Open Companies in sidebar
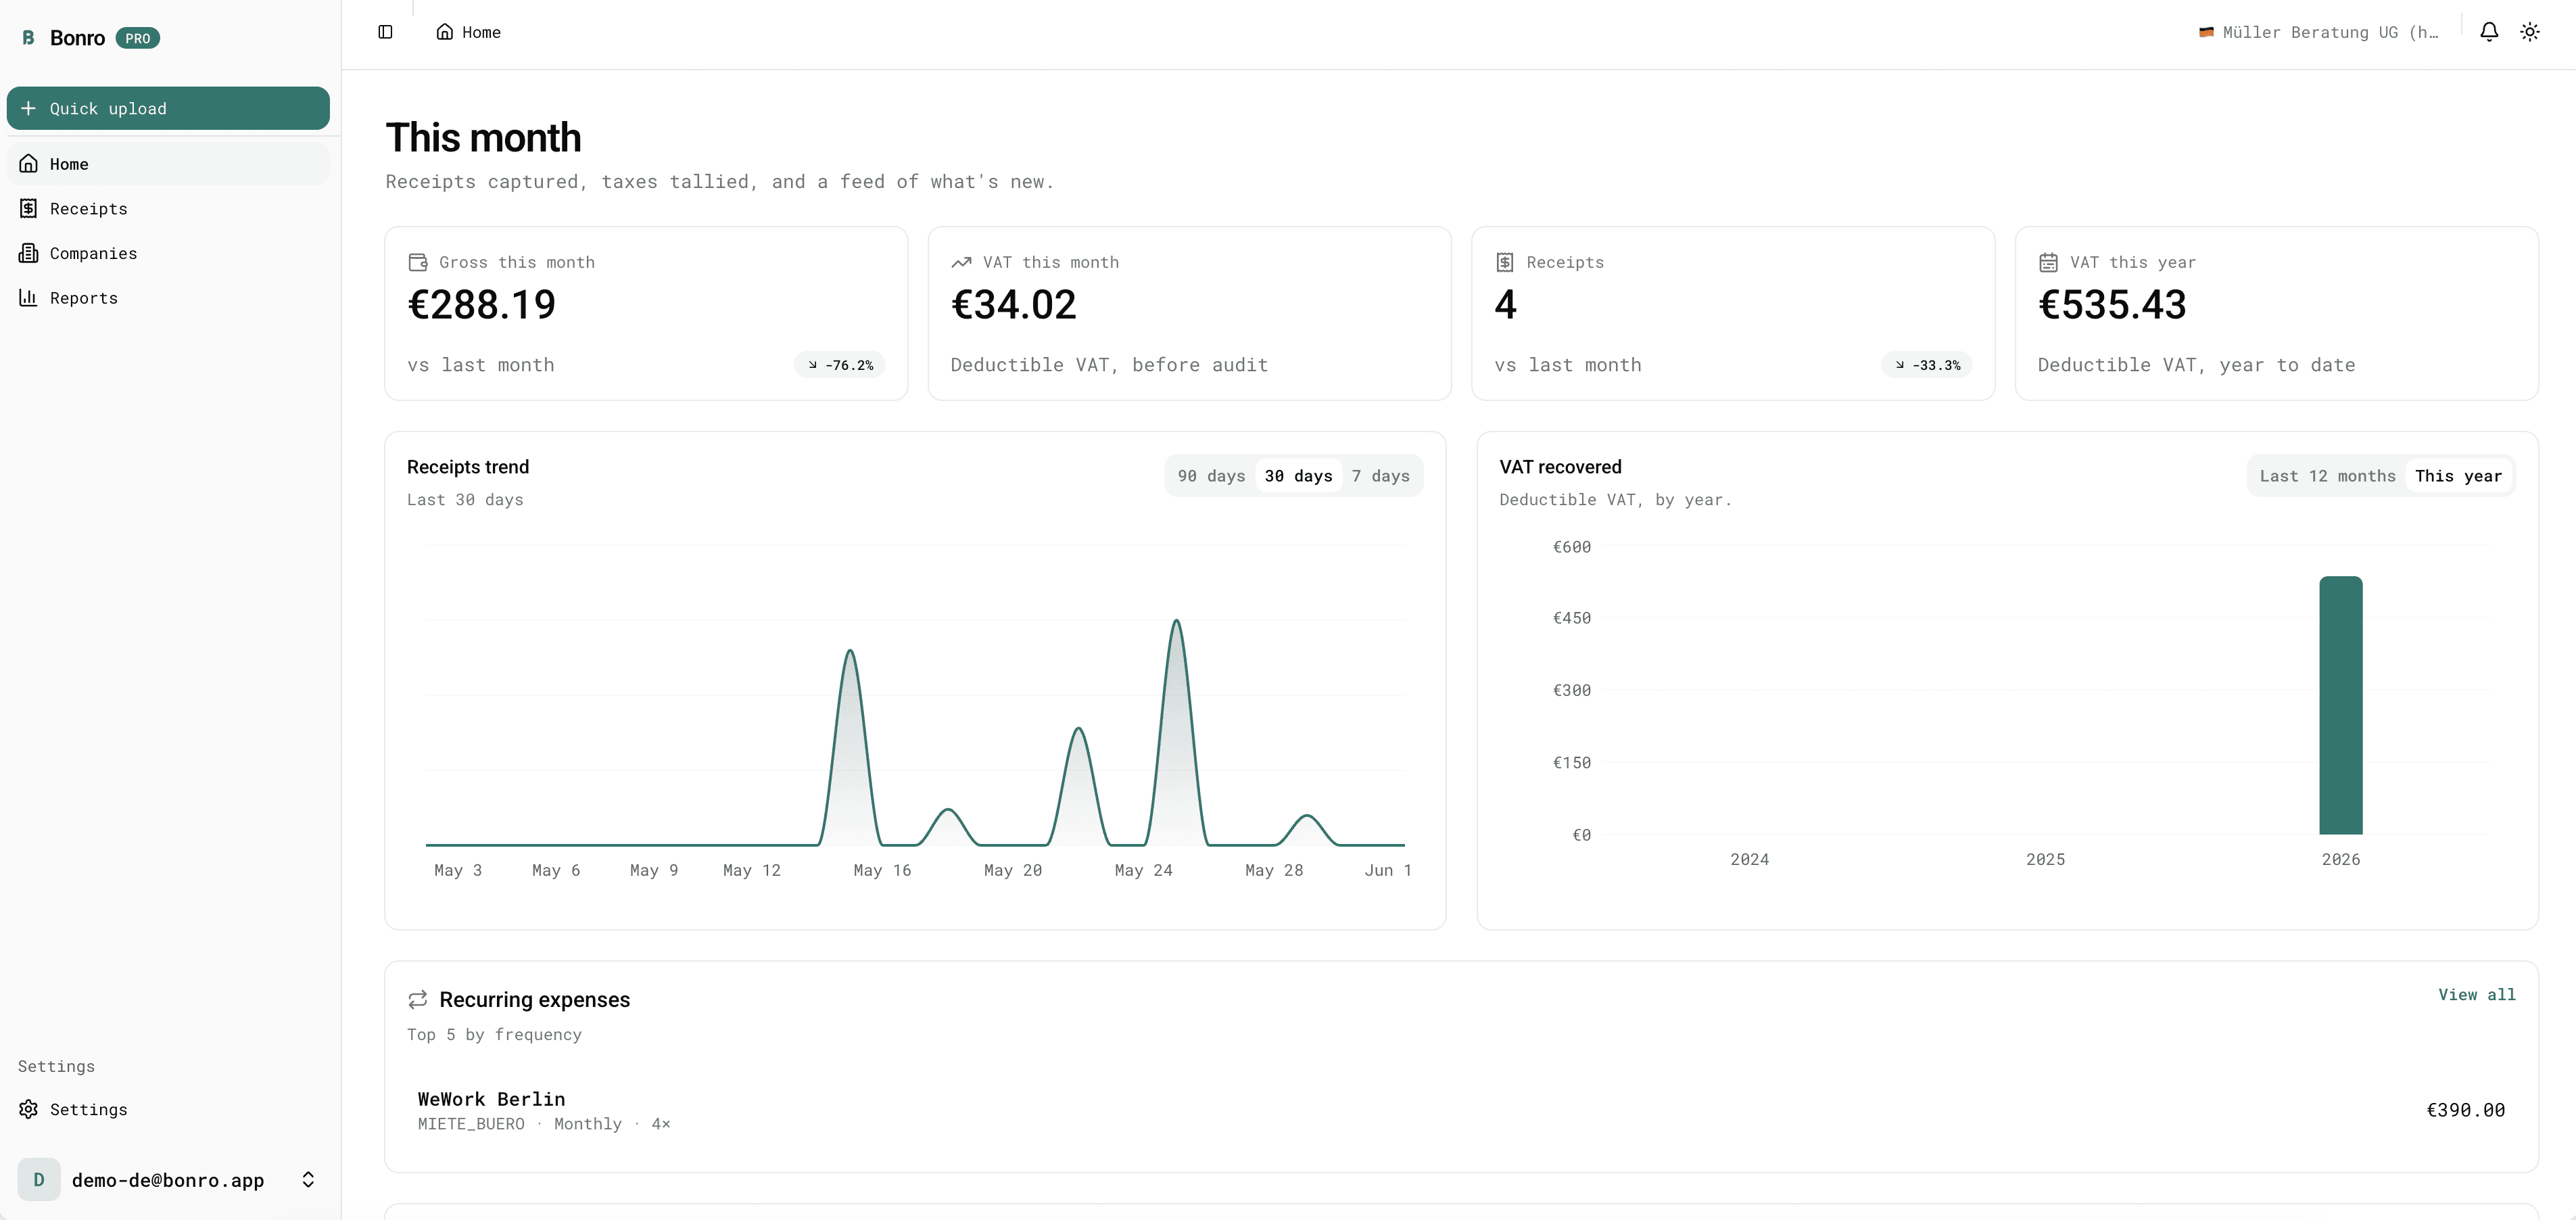Image resolution: width=2576 pixels, height=1220 pixels. pyautogui.click(x=168, y=253)
